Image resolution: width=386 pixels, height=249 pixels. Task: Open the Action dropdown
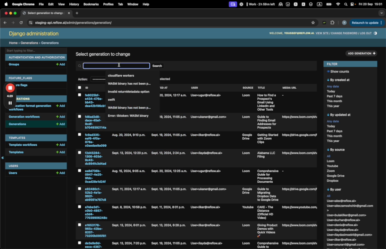point(98,79)
